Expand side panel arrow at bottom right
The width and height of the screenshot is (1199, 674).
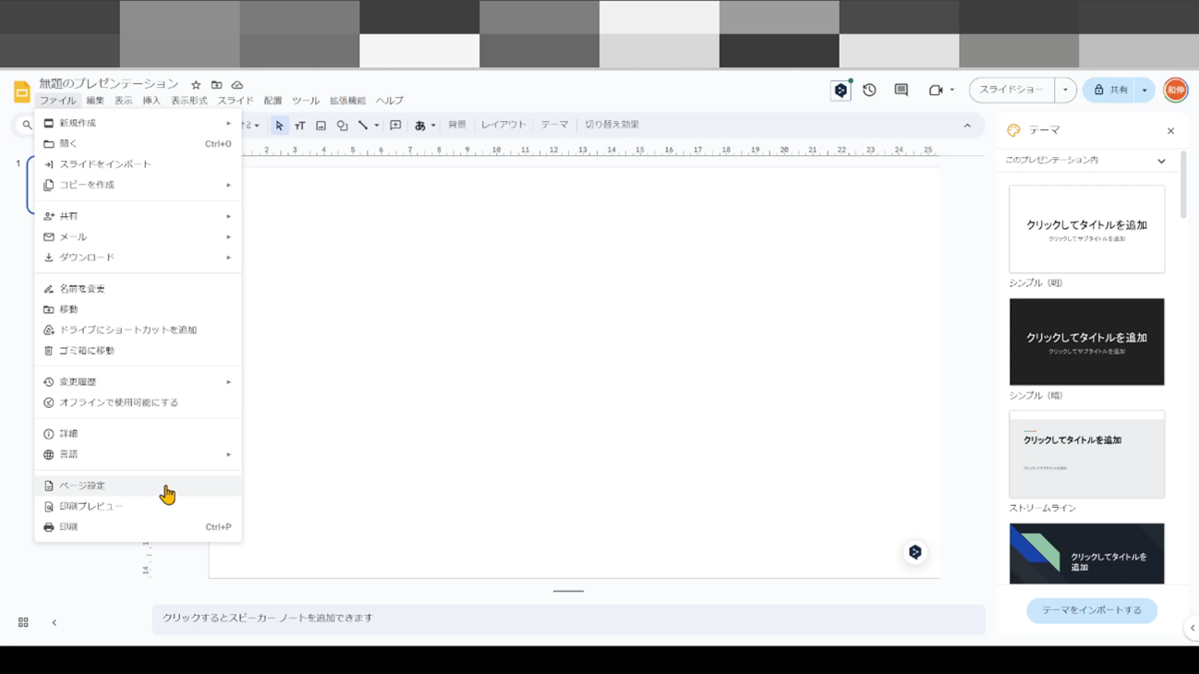click(1192, 628)
